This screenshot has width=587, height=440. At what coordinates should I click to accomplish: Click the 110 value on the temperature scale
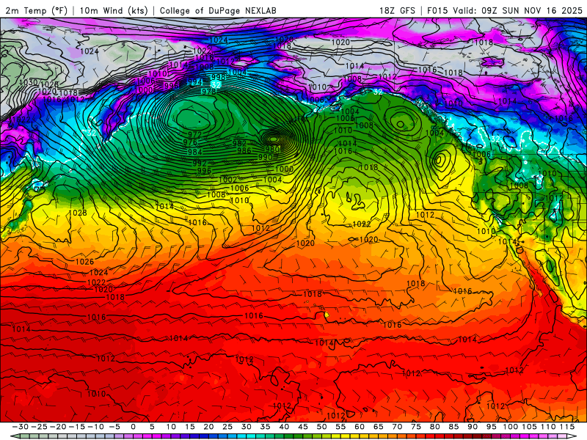click(548, 427)
